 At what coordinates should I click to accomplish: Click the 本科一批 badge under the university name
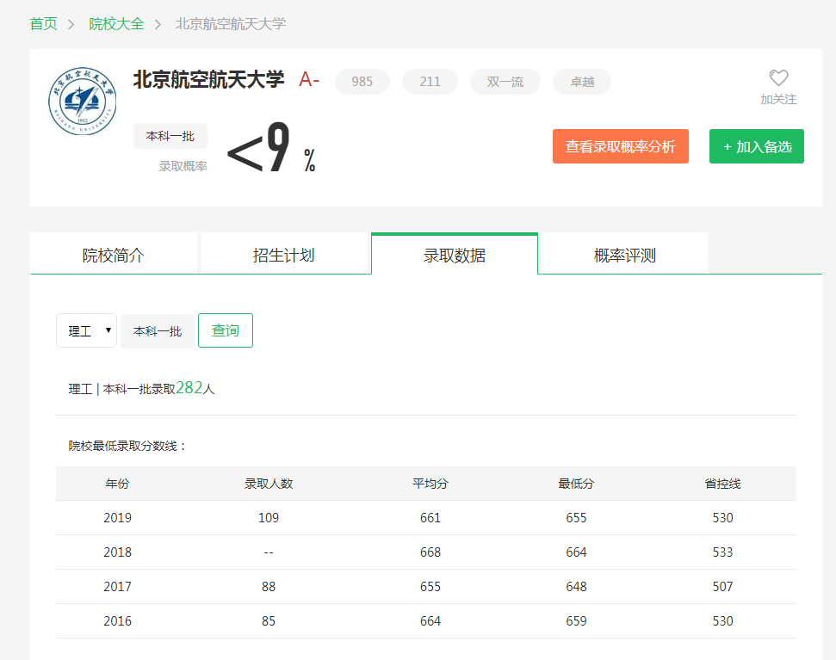click(170, 136)
